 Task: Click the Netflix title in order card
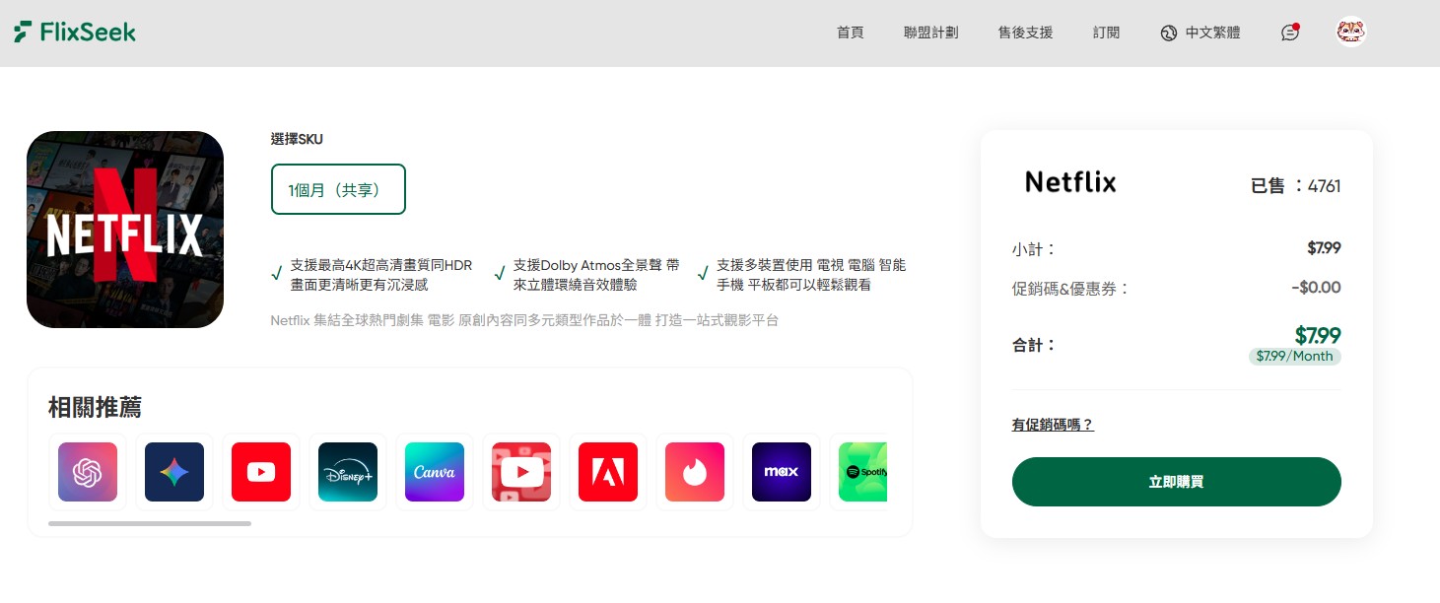click(1070, 182)
